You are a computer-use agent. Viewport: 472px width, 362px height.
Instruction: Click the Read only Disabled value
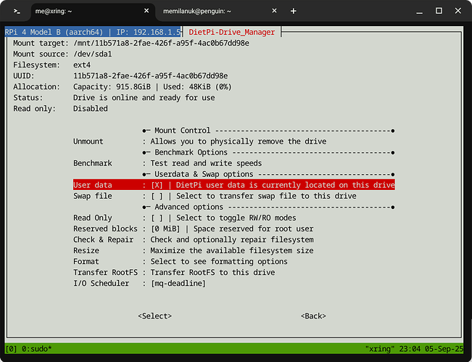coord(91,108)
